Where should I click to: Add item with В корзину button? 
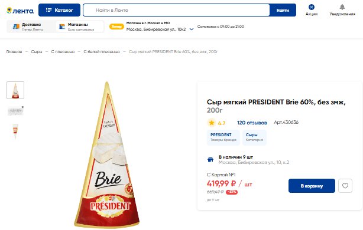(x=312, y=186)
